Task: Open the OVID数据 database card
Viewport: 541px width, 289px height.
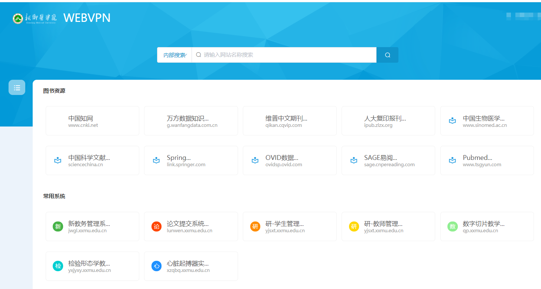Action: coord(290,160)
